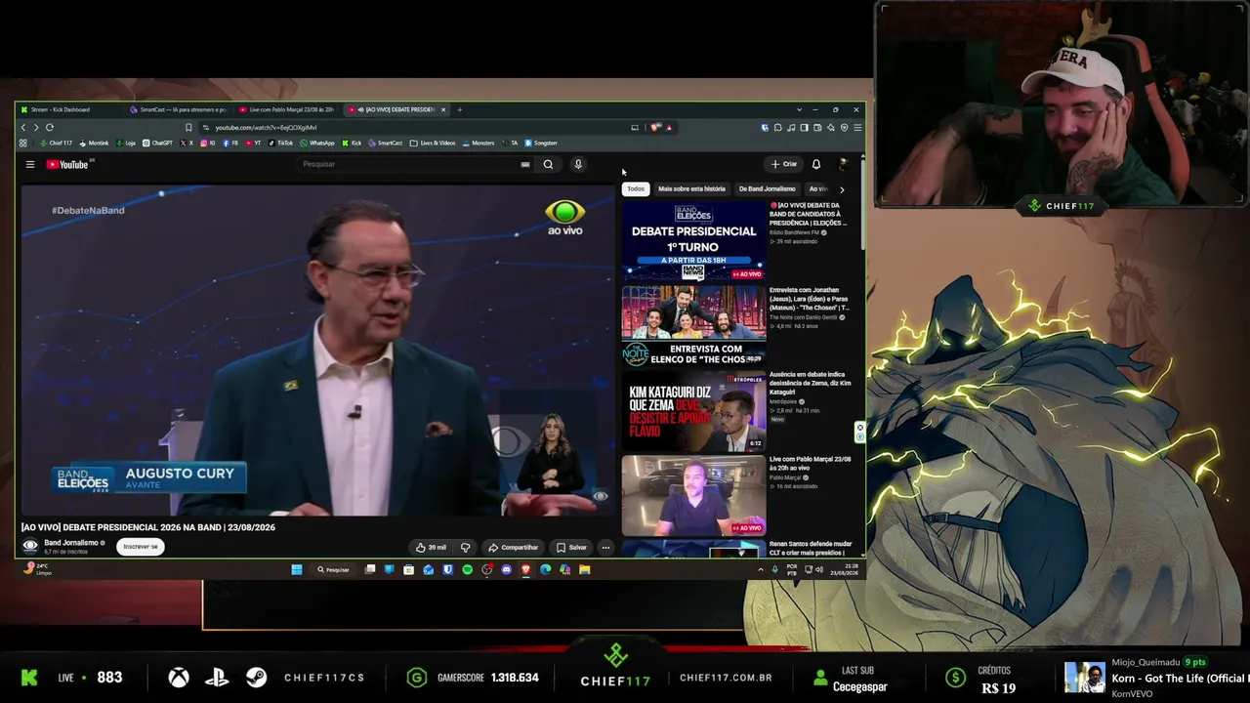Click the browser address bar URL
Viewport: 1250px width, 703px height.
click(266, 128)
